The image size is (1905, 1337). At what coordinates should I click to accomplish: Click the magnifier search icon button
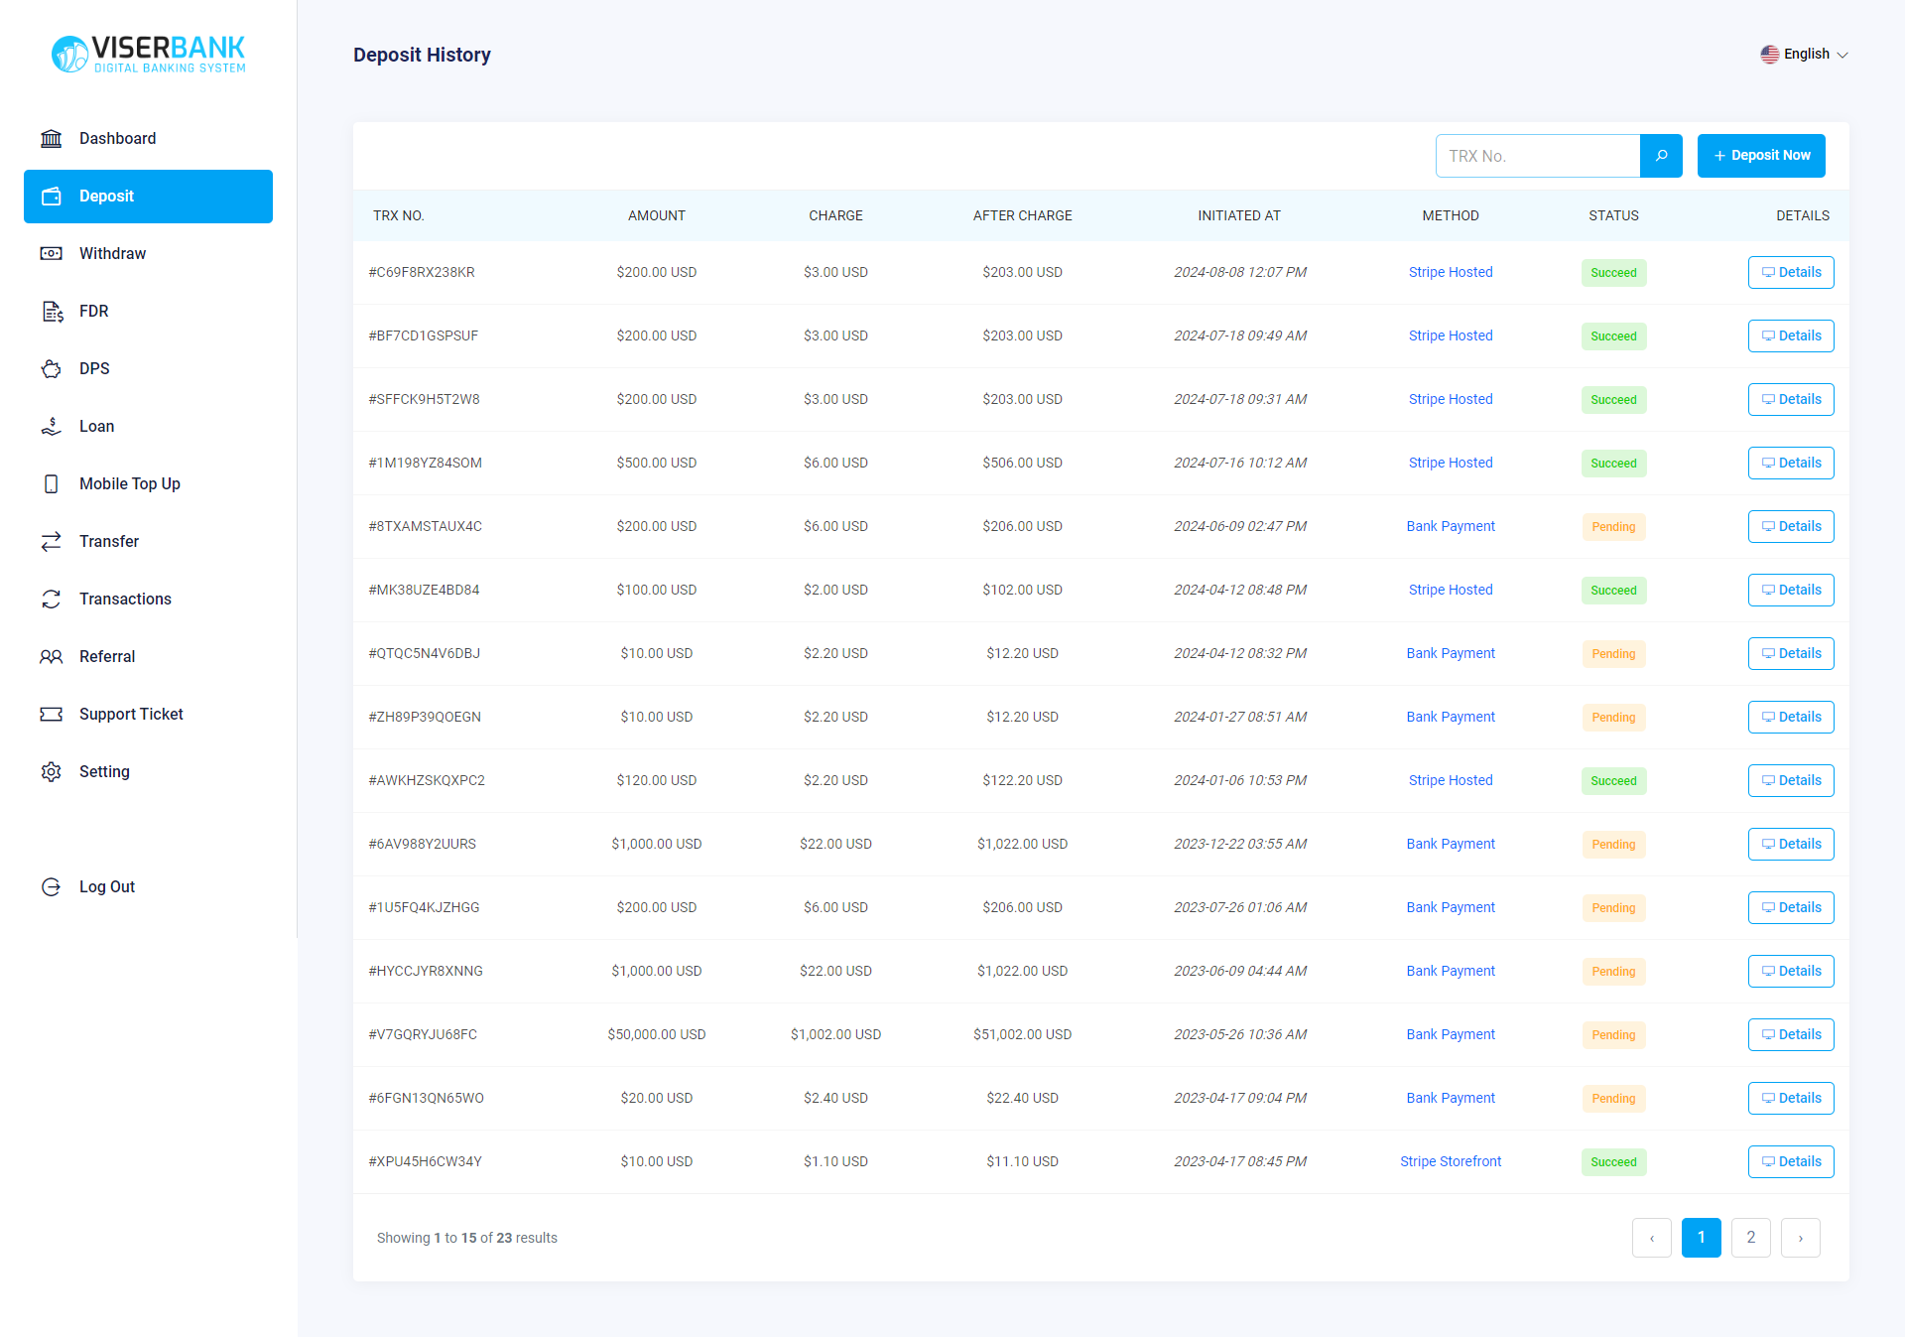click(1661, 156)
